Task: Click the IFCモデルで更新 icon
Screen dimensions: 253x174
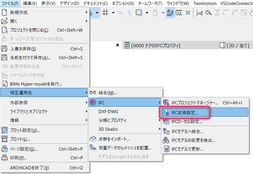Action: click(x=166, y=149)
